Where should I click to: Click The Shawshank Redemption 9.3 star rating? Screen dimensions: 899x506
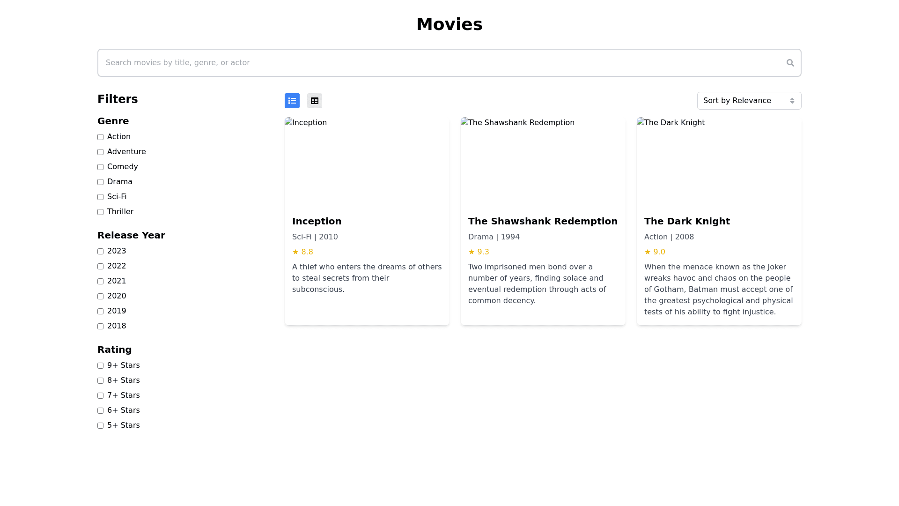click(x=479, y=252)
